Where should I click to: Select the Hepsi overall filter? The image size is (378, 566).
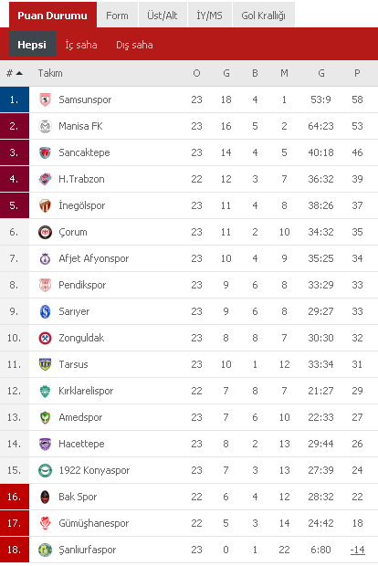click(32, 44)
